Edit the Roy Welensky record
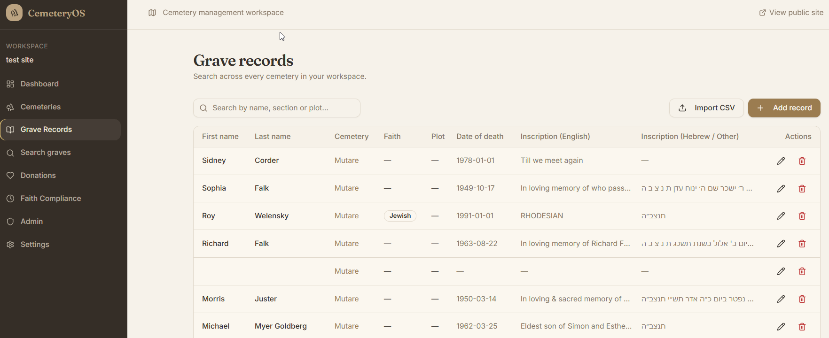 point(781,216)
